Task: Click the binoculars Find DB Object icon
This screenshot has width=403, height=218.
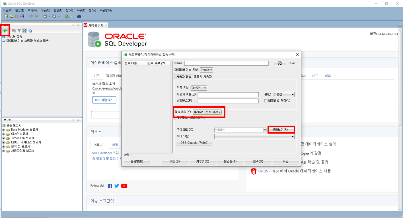Action: coord(79,16)
